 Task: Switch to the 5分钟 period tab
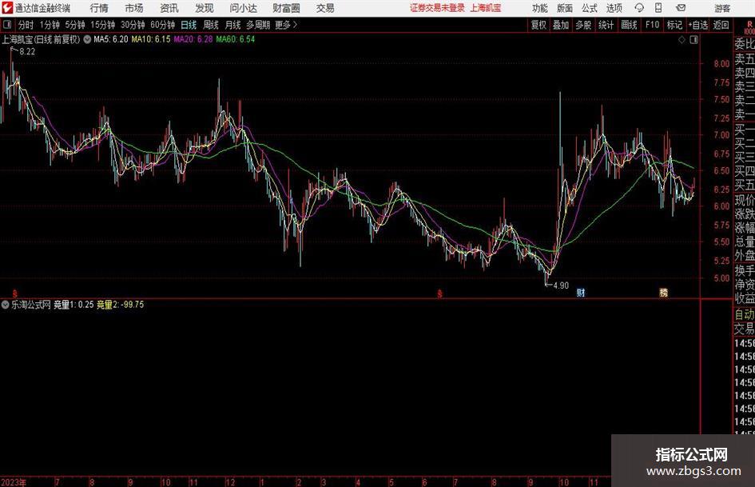click(74, 25)
